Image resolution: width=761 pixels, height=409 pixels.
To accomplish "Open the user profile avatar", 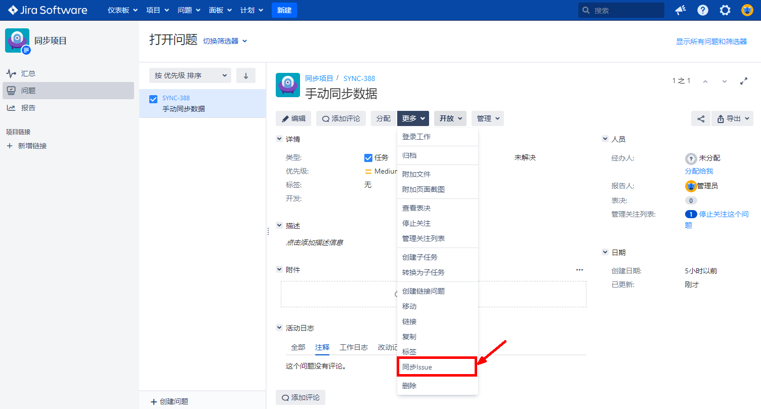I will 747,10.
